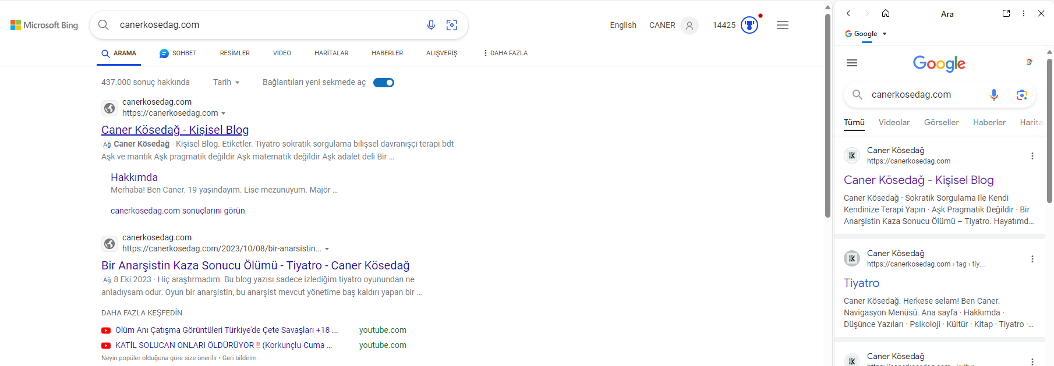Click the 14425 rewards points count
The height and width of the screenshot is (366, 1054).
[724, 25]
